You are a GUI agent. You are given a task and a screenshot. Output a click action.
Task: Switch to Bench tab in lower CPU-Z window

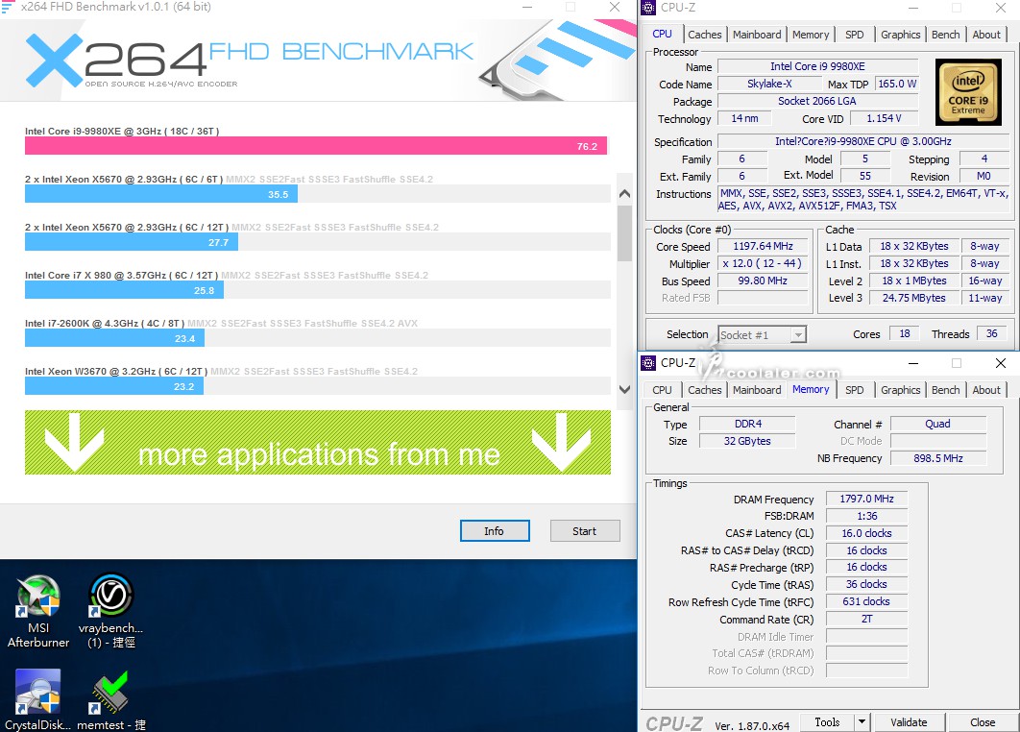[x=945, y=390]
